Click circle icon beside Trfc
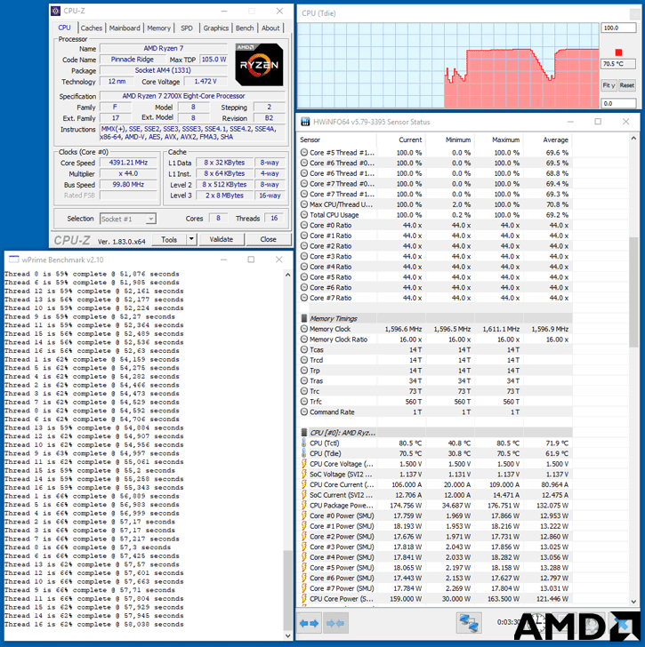This screenshot has height=647, width=645. coord(304,402)
